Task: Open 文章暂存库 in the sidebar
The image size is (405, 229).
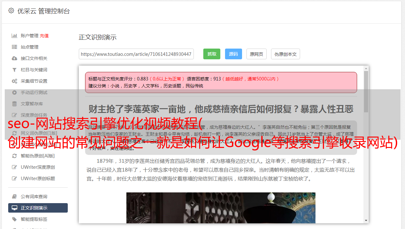Action: pos(32,104)
